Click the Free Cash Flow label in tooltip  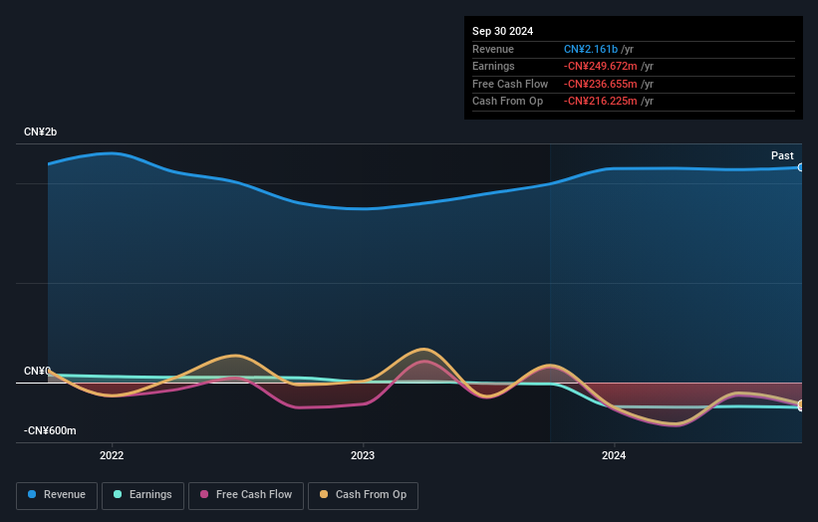[510, 84]
